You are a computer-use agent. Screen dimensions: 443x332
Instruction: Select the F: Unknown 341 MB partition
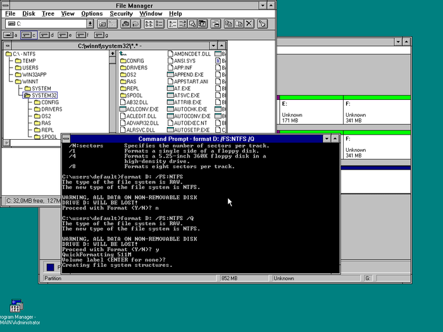(x=372, y=111)
